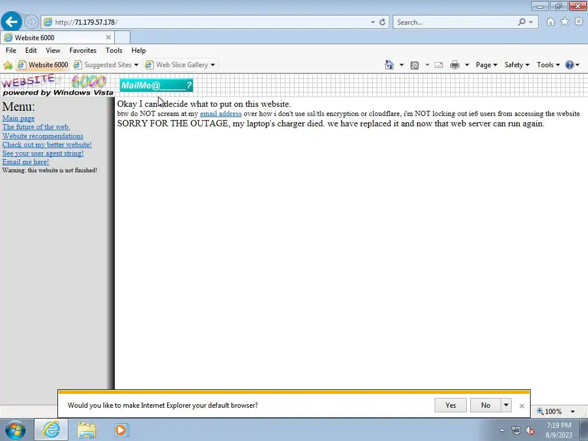The image size is (588, 441).
Task: Click No on default browser prompt
Action: coord(486,405)
